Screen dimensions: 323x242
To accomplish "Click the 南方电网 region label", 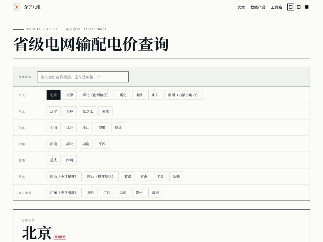I will coord(25,193).
